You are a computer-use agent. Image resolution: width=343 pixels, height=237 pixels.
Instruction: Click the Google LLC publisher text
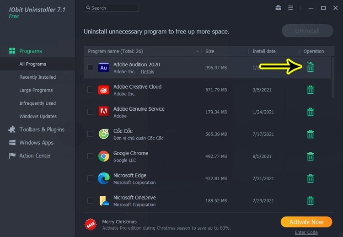124,161
